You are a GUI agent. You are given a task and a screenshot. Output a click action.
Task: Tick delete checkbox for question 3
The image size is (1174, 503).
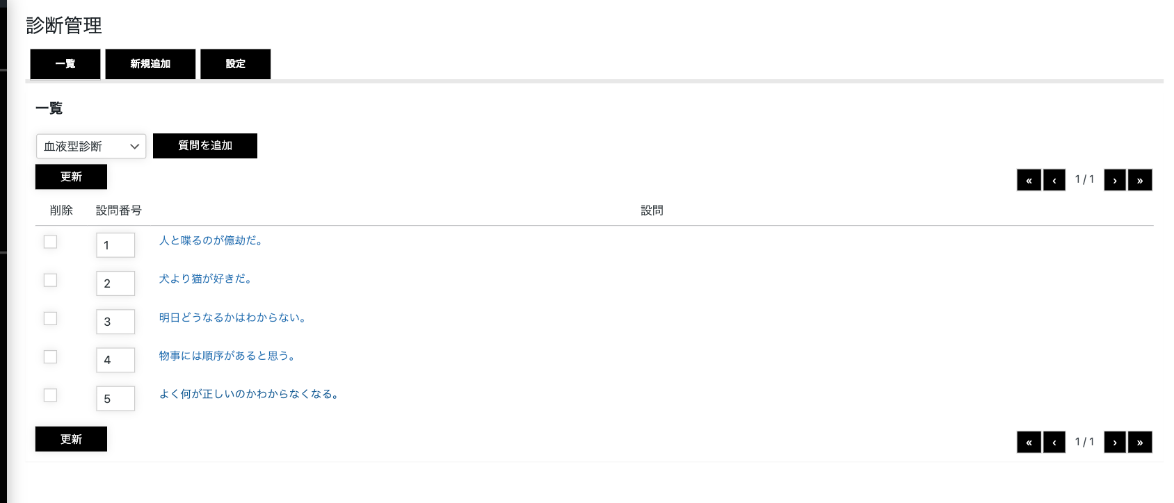(x=50, y=318)
